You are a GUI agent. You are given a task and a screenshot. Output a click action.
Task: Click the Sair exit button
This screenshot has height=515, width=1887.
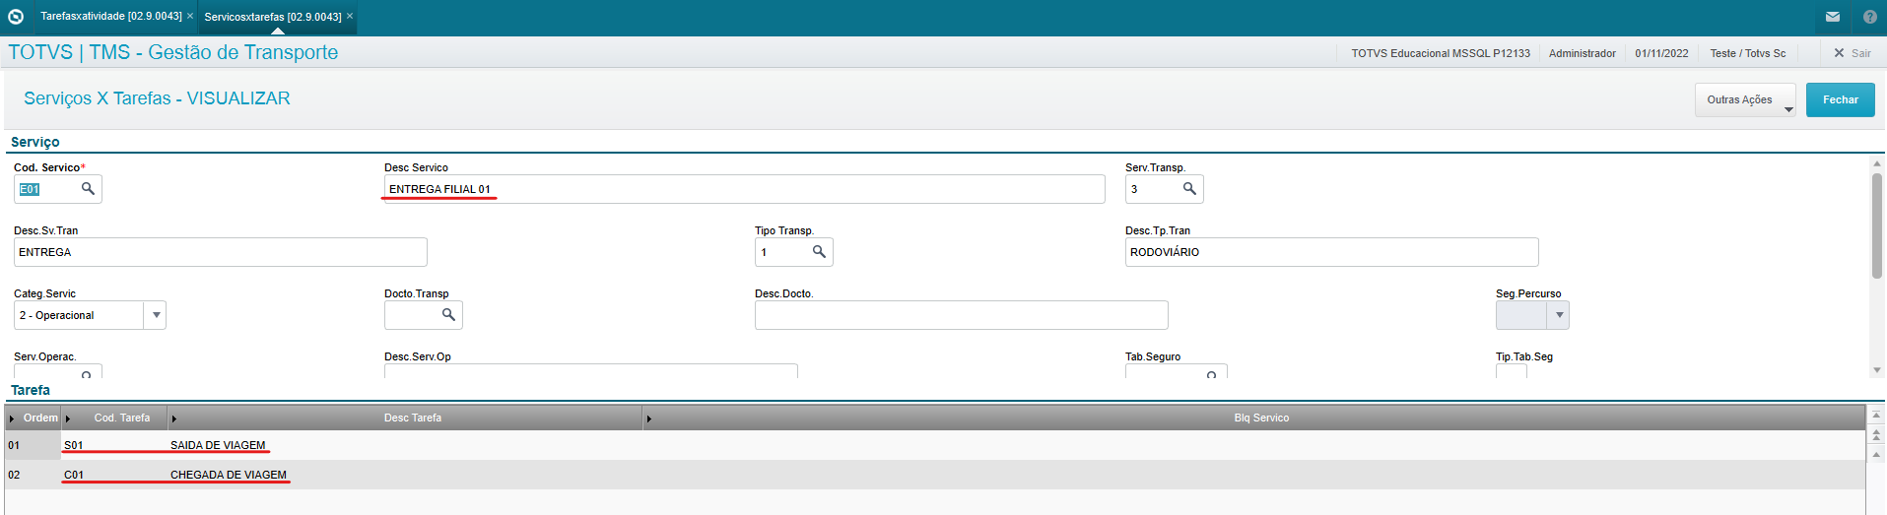pos(1853,53)
